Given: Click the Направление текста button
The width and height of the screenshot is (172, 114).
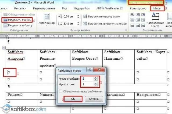Looking at the screenshot, I should 155,20.
